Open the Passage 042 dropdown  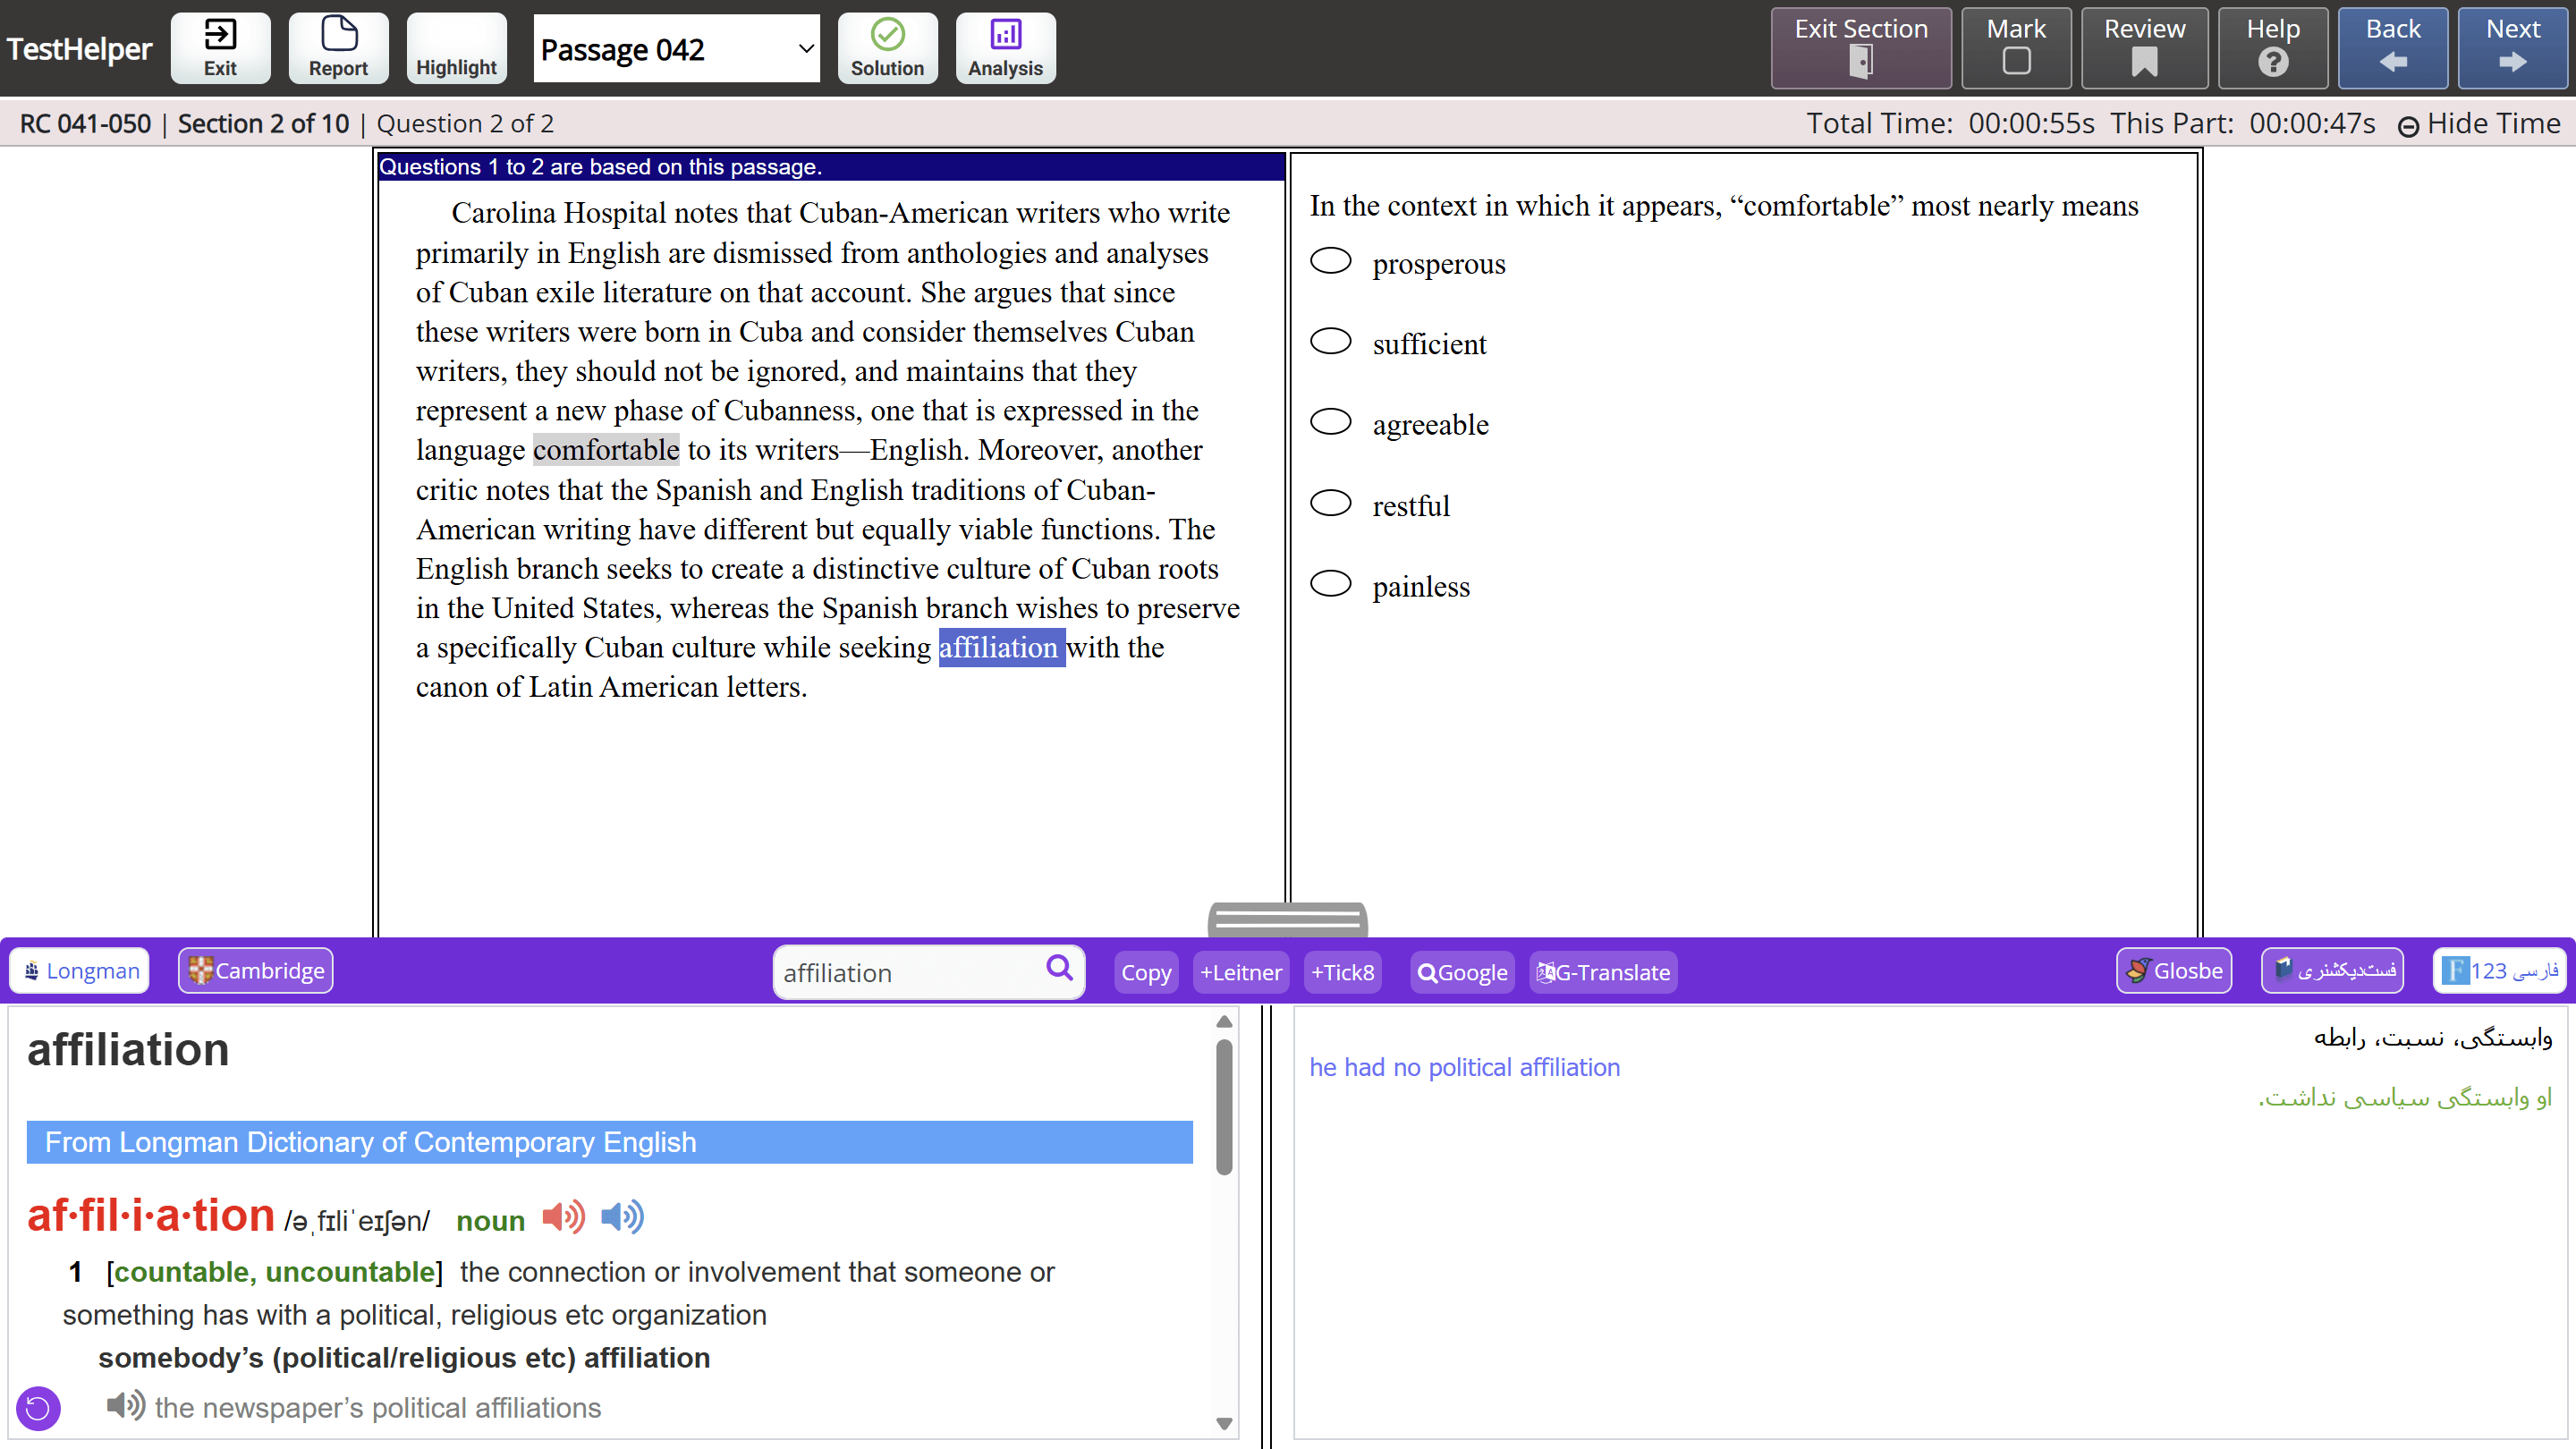[x=677, y=48]
